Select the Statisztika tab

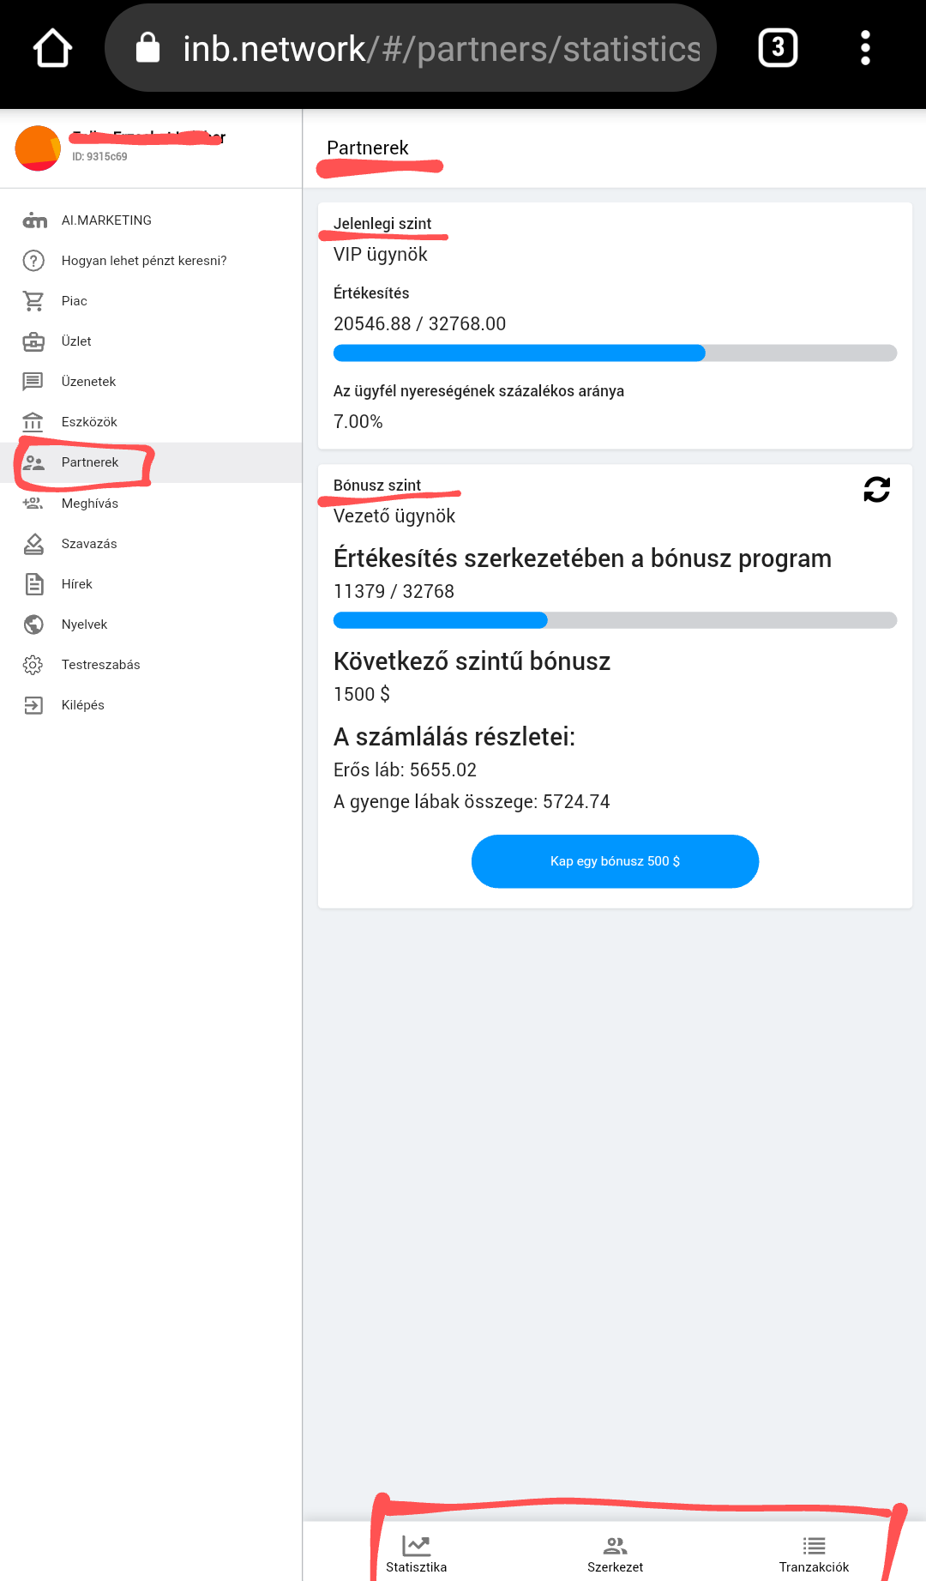(x=416, y=1554)
